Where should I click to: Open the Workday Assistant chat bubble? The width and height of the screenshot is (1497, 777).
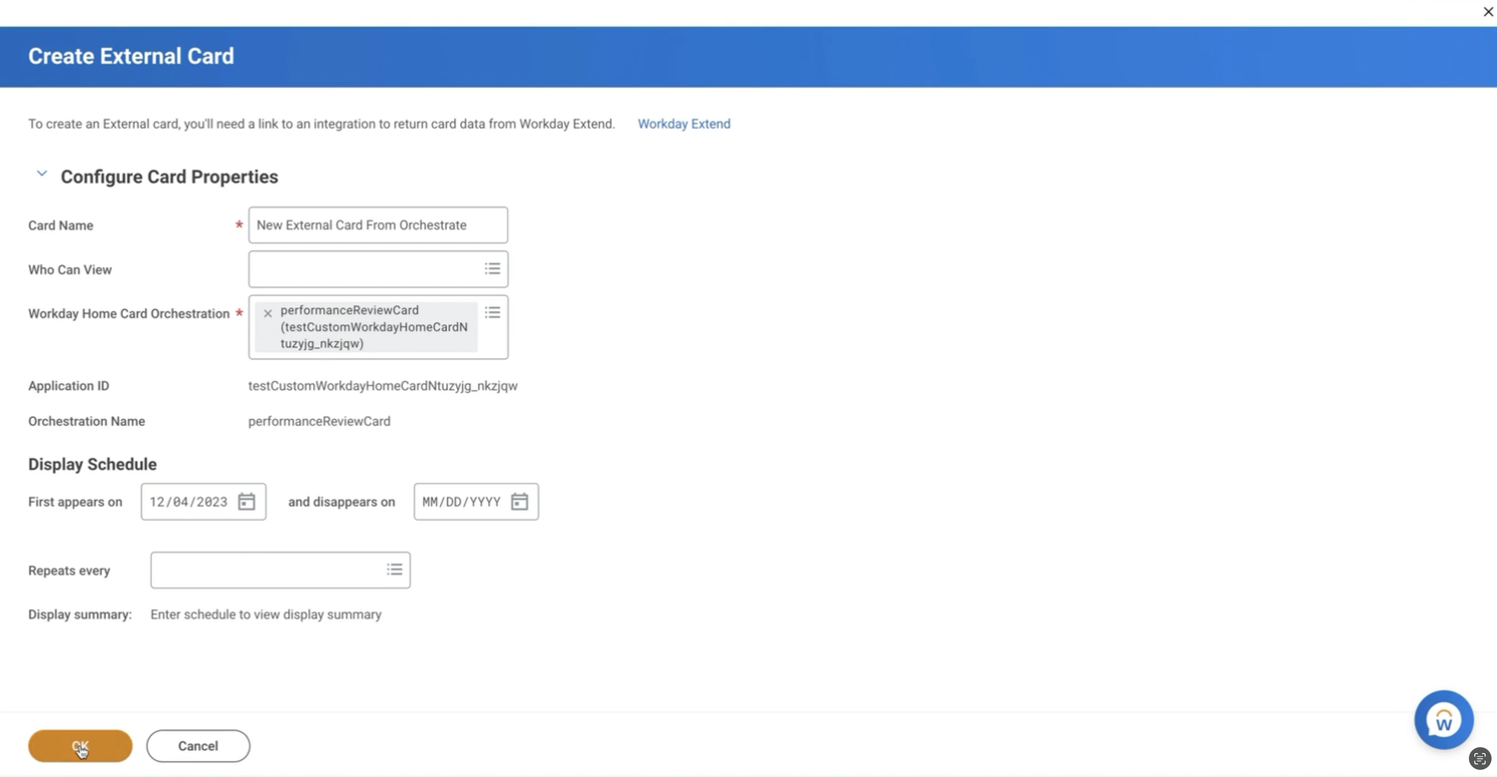click(x=1443, y=719)
